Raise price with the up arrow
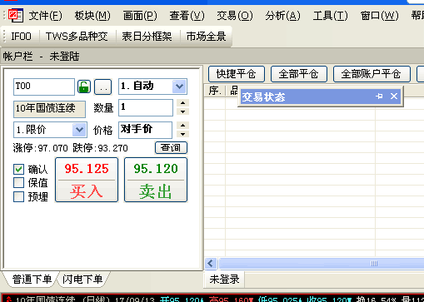The image size is (424, 302). click(x=182, y=126)
